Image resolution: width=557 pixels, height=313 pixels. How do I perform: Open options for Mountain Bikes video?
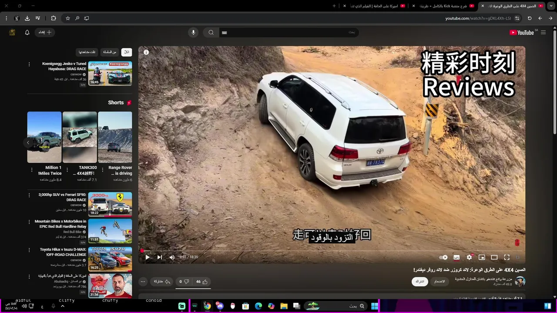tap(29, 222)
